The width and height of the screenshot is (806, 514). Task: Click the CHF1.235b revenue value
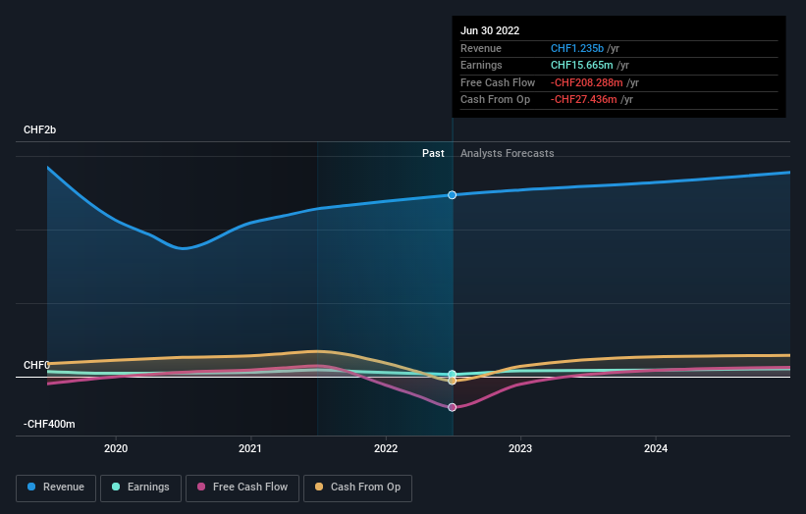[x=577, y=48]
